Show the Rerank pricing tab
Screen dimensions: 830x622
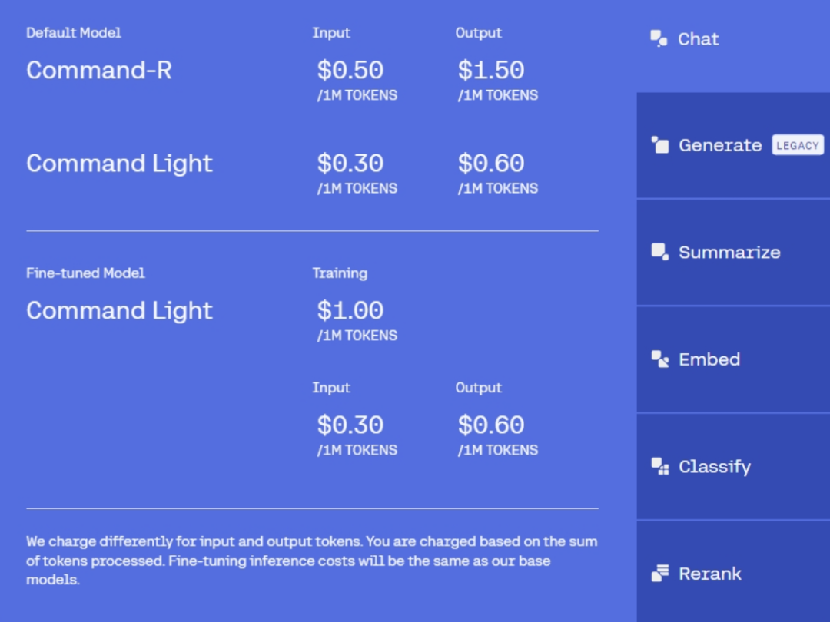point(710,574)
